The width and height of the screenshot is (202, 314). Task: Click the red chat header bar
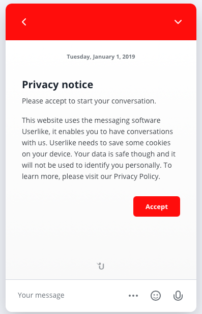pyautogui.click(x=101, y=22)
